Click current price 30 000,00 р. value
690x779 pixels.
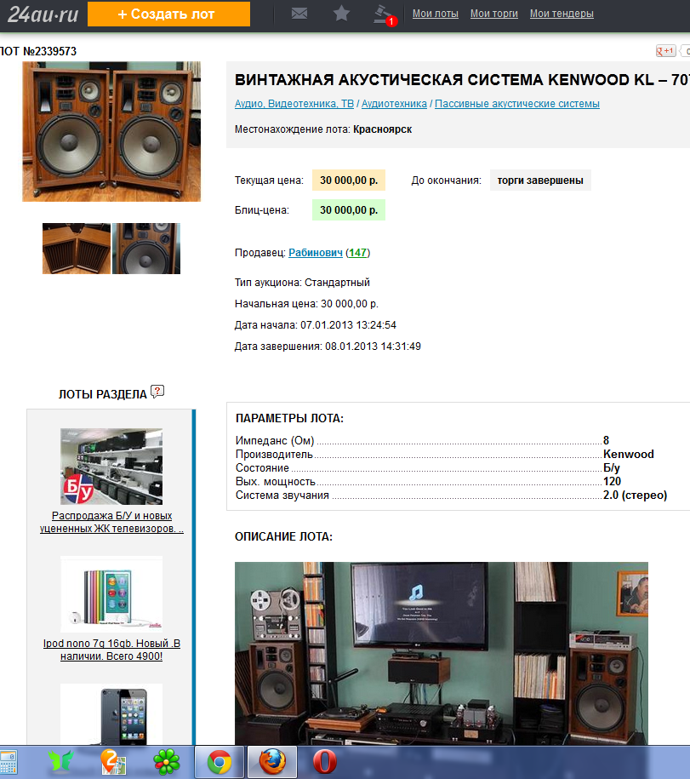point(349,180)
